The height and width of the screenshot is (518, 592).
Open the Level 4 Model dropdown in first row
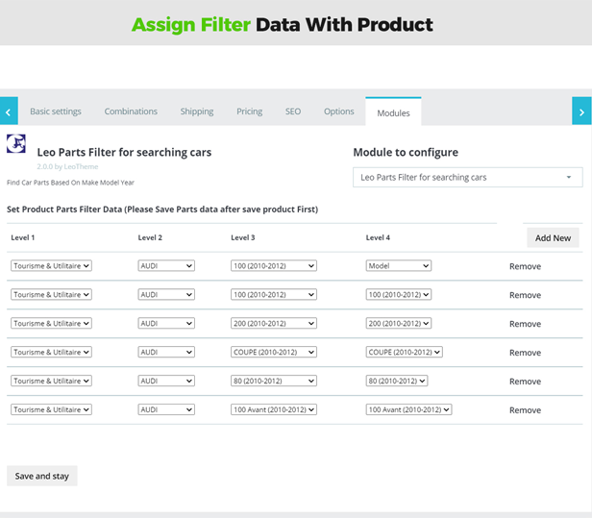tap(398, 266)
